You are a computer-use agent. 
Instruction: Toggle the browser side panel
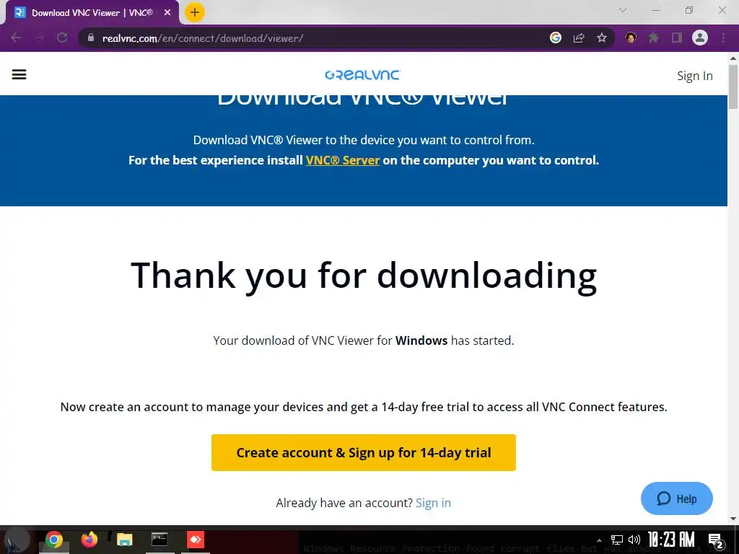tap(677, 38)
